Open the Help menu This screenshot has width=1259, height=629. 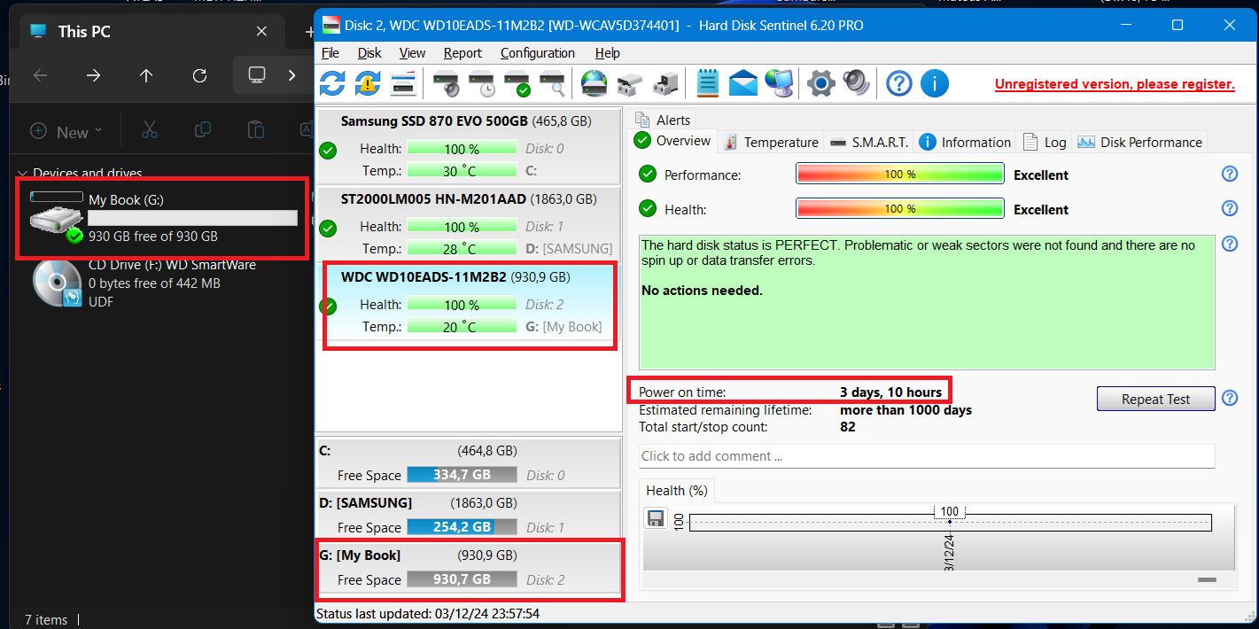coord(607,53)
